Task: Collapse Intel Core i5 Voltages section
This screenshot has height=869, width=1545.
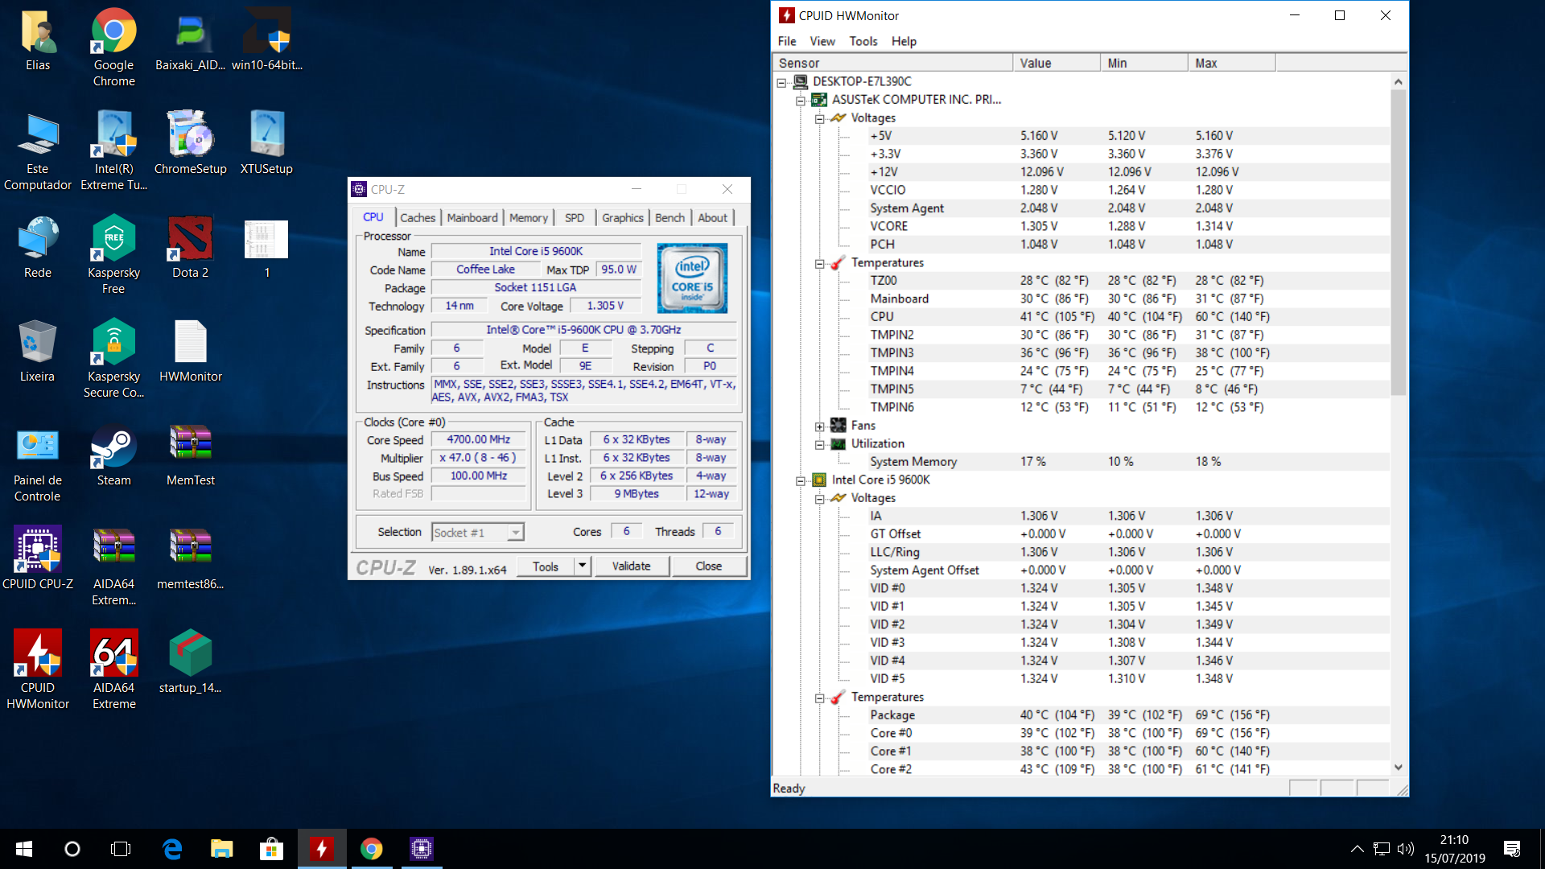Action: 819,499
